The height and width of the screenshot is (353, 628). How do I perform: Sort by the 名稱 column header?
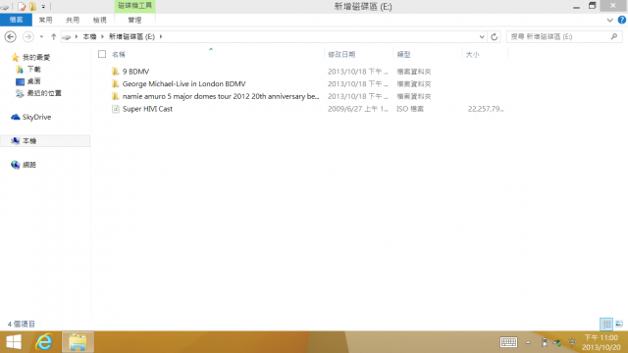(x=119, y=55)
